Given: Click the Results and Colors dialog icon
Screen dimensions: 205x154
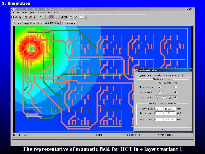Looking at the screenshot, I should pyautogui.click(x=136, y=70).
